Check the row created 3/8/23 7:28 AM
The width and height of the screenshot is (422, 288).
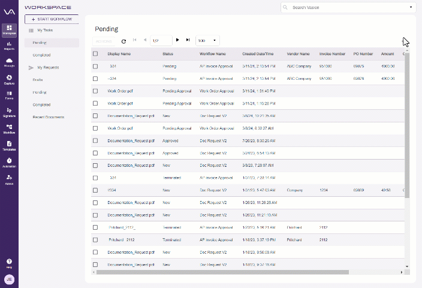pyautogui.click(x=95, y=166)
